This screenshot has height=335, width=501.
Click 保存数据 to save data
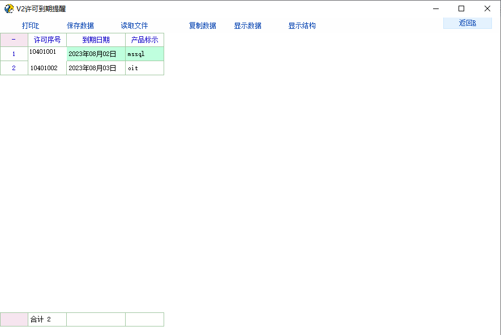(x=80, y=25)
